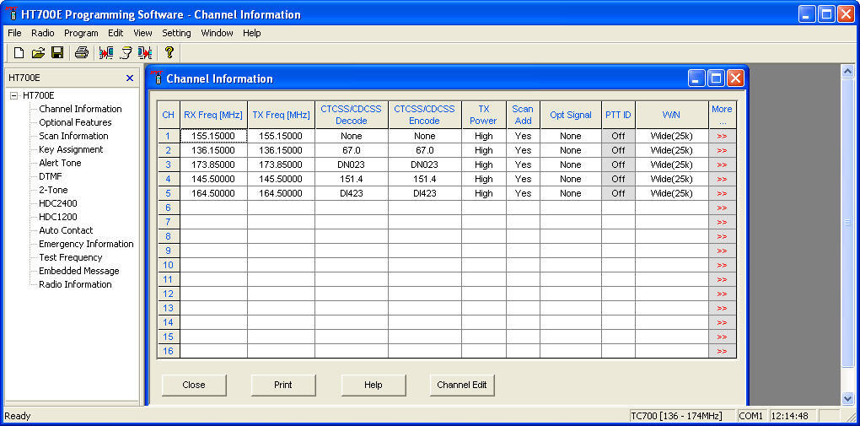Open More settings for channel 16

722,351
